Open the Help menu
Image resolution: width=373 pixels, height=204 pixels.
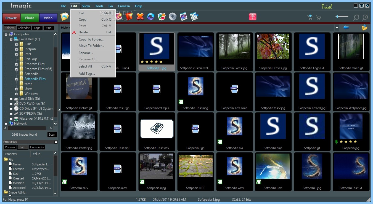point(139,6)
